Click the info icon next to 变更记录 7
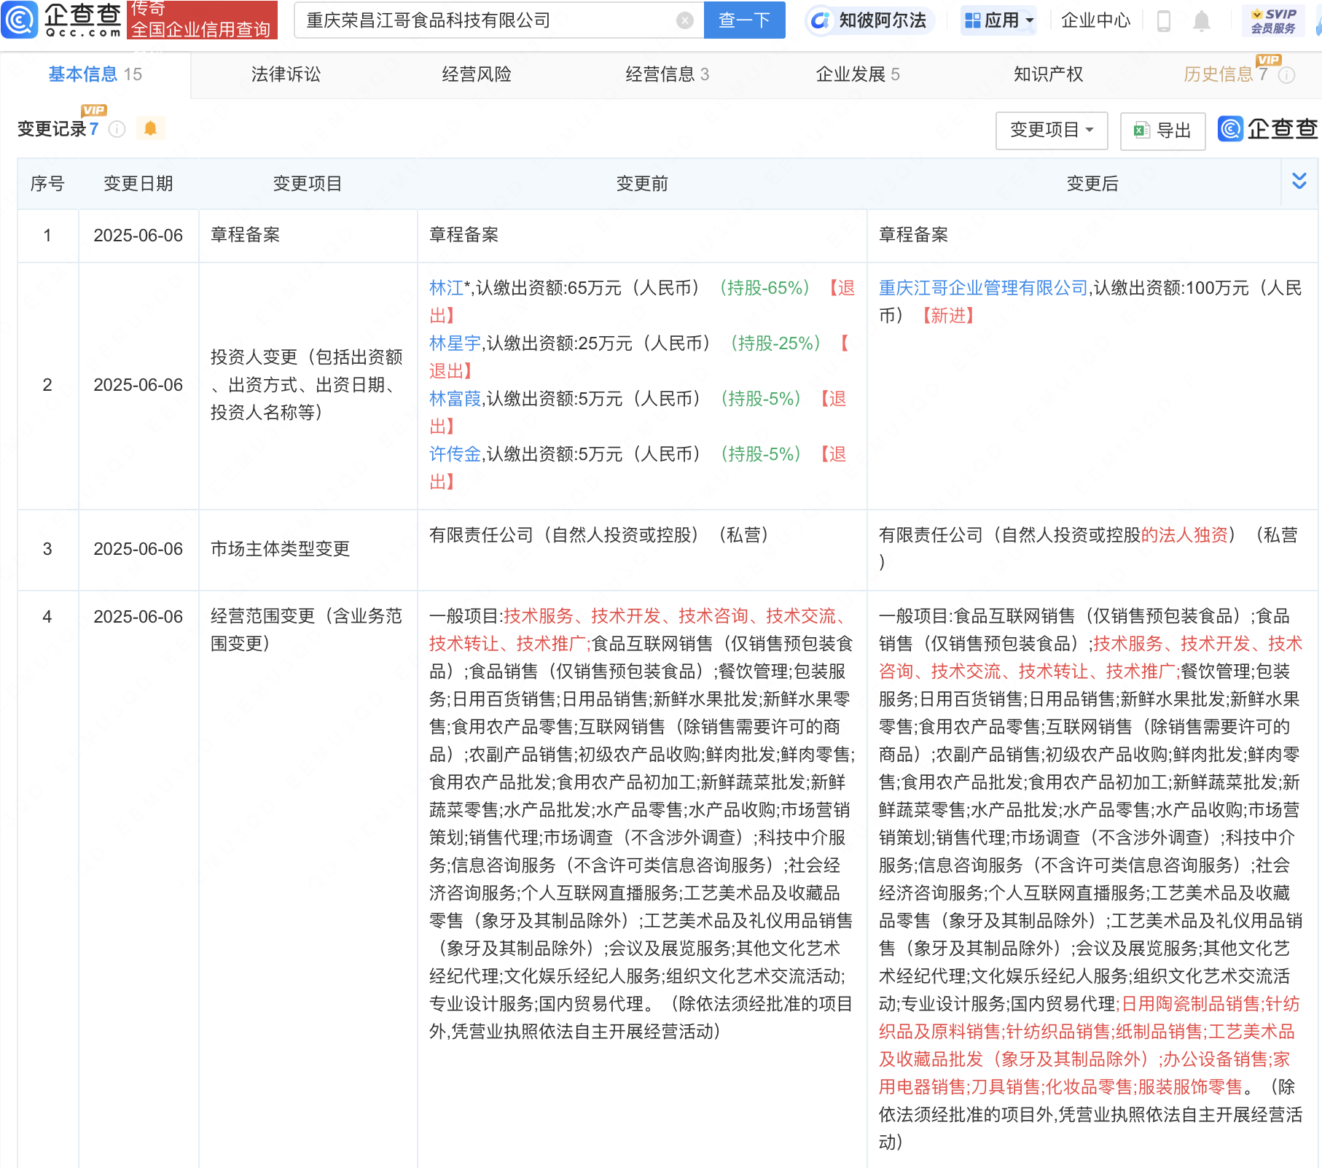 [x=117, y=129]
